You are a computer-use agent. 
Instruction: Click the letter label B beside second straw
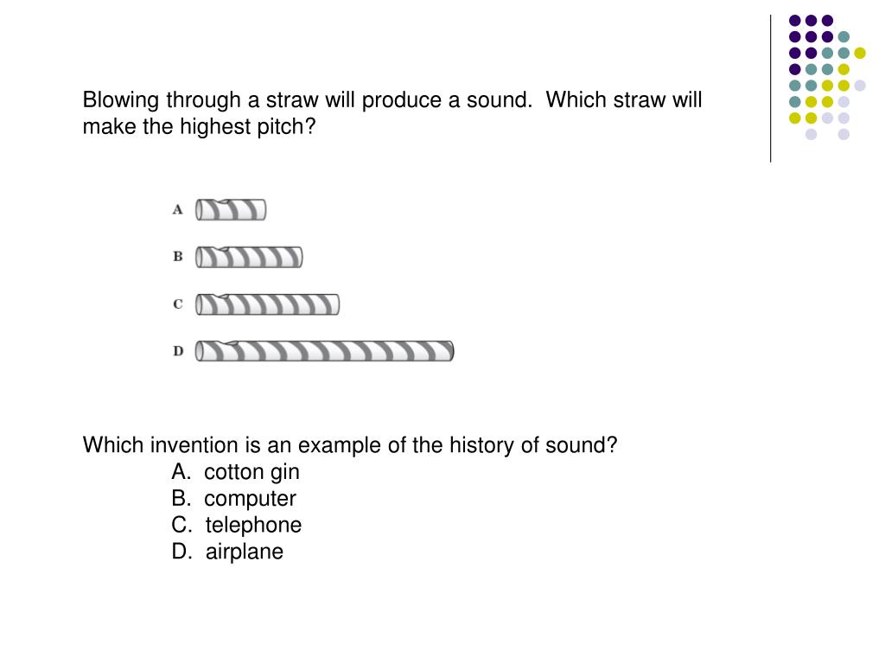click(178, 256)
